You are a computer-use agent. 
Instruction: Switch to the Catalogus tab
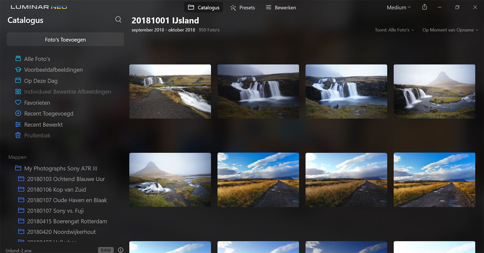204,7
